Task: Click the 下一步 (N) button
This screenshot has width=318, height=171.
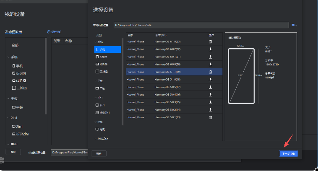Action: 288,154
